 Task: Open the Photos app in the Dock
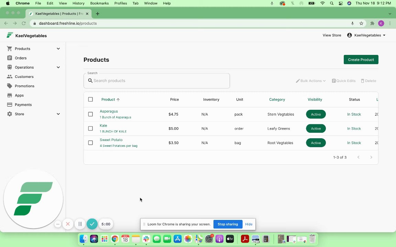188,239
